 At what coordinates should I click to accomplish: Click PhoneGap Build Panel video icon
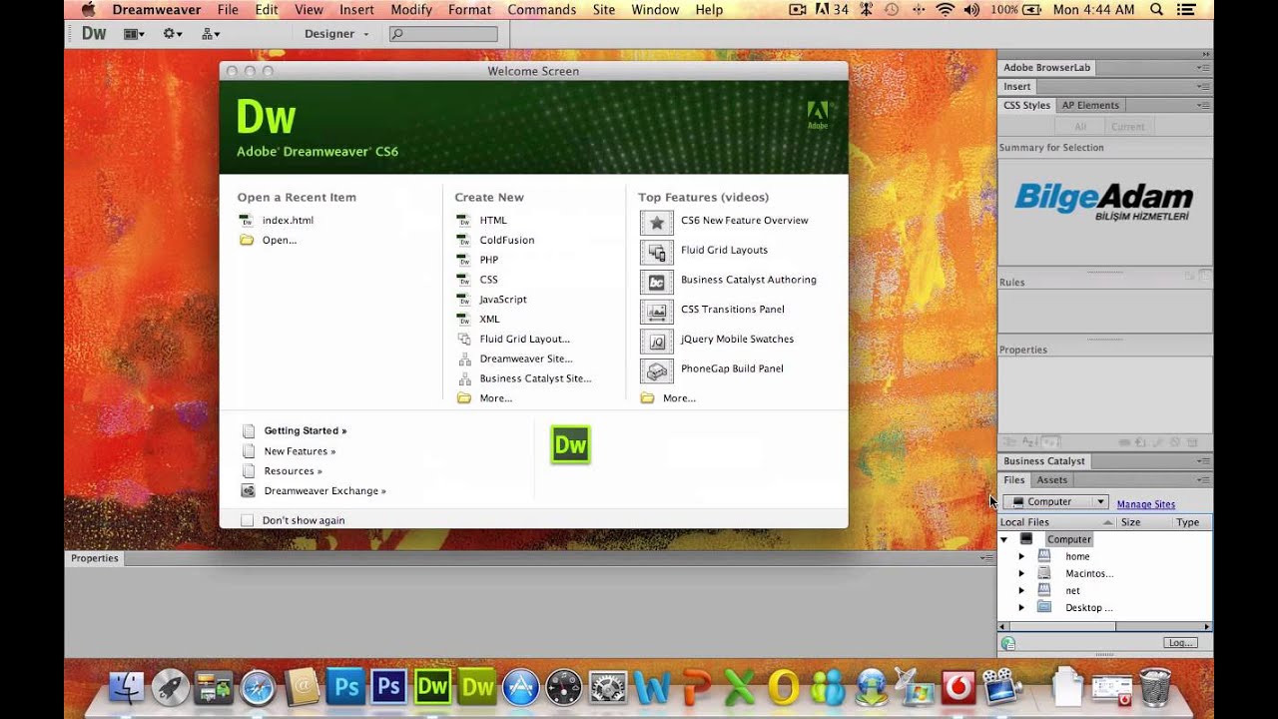click(657, 370)
